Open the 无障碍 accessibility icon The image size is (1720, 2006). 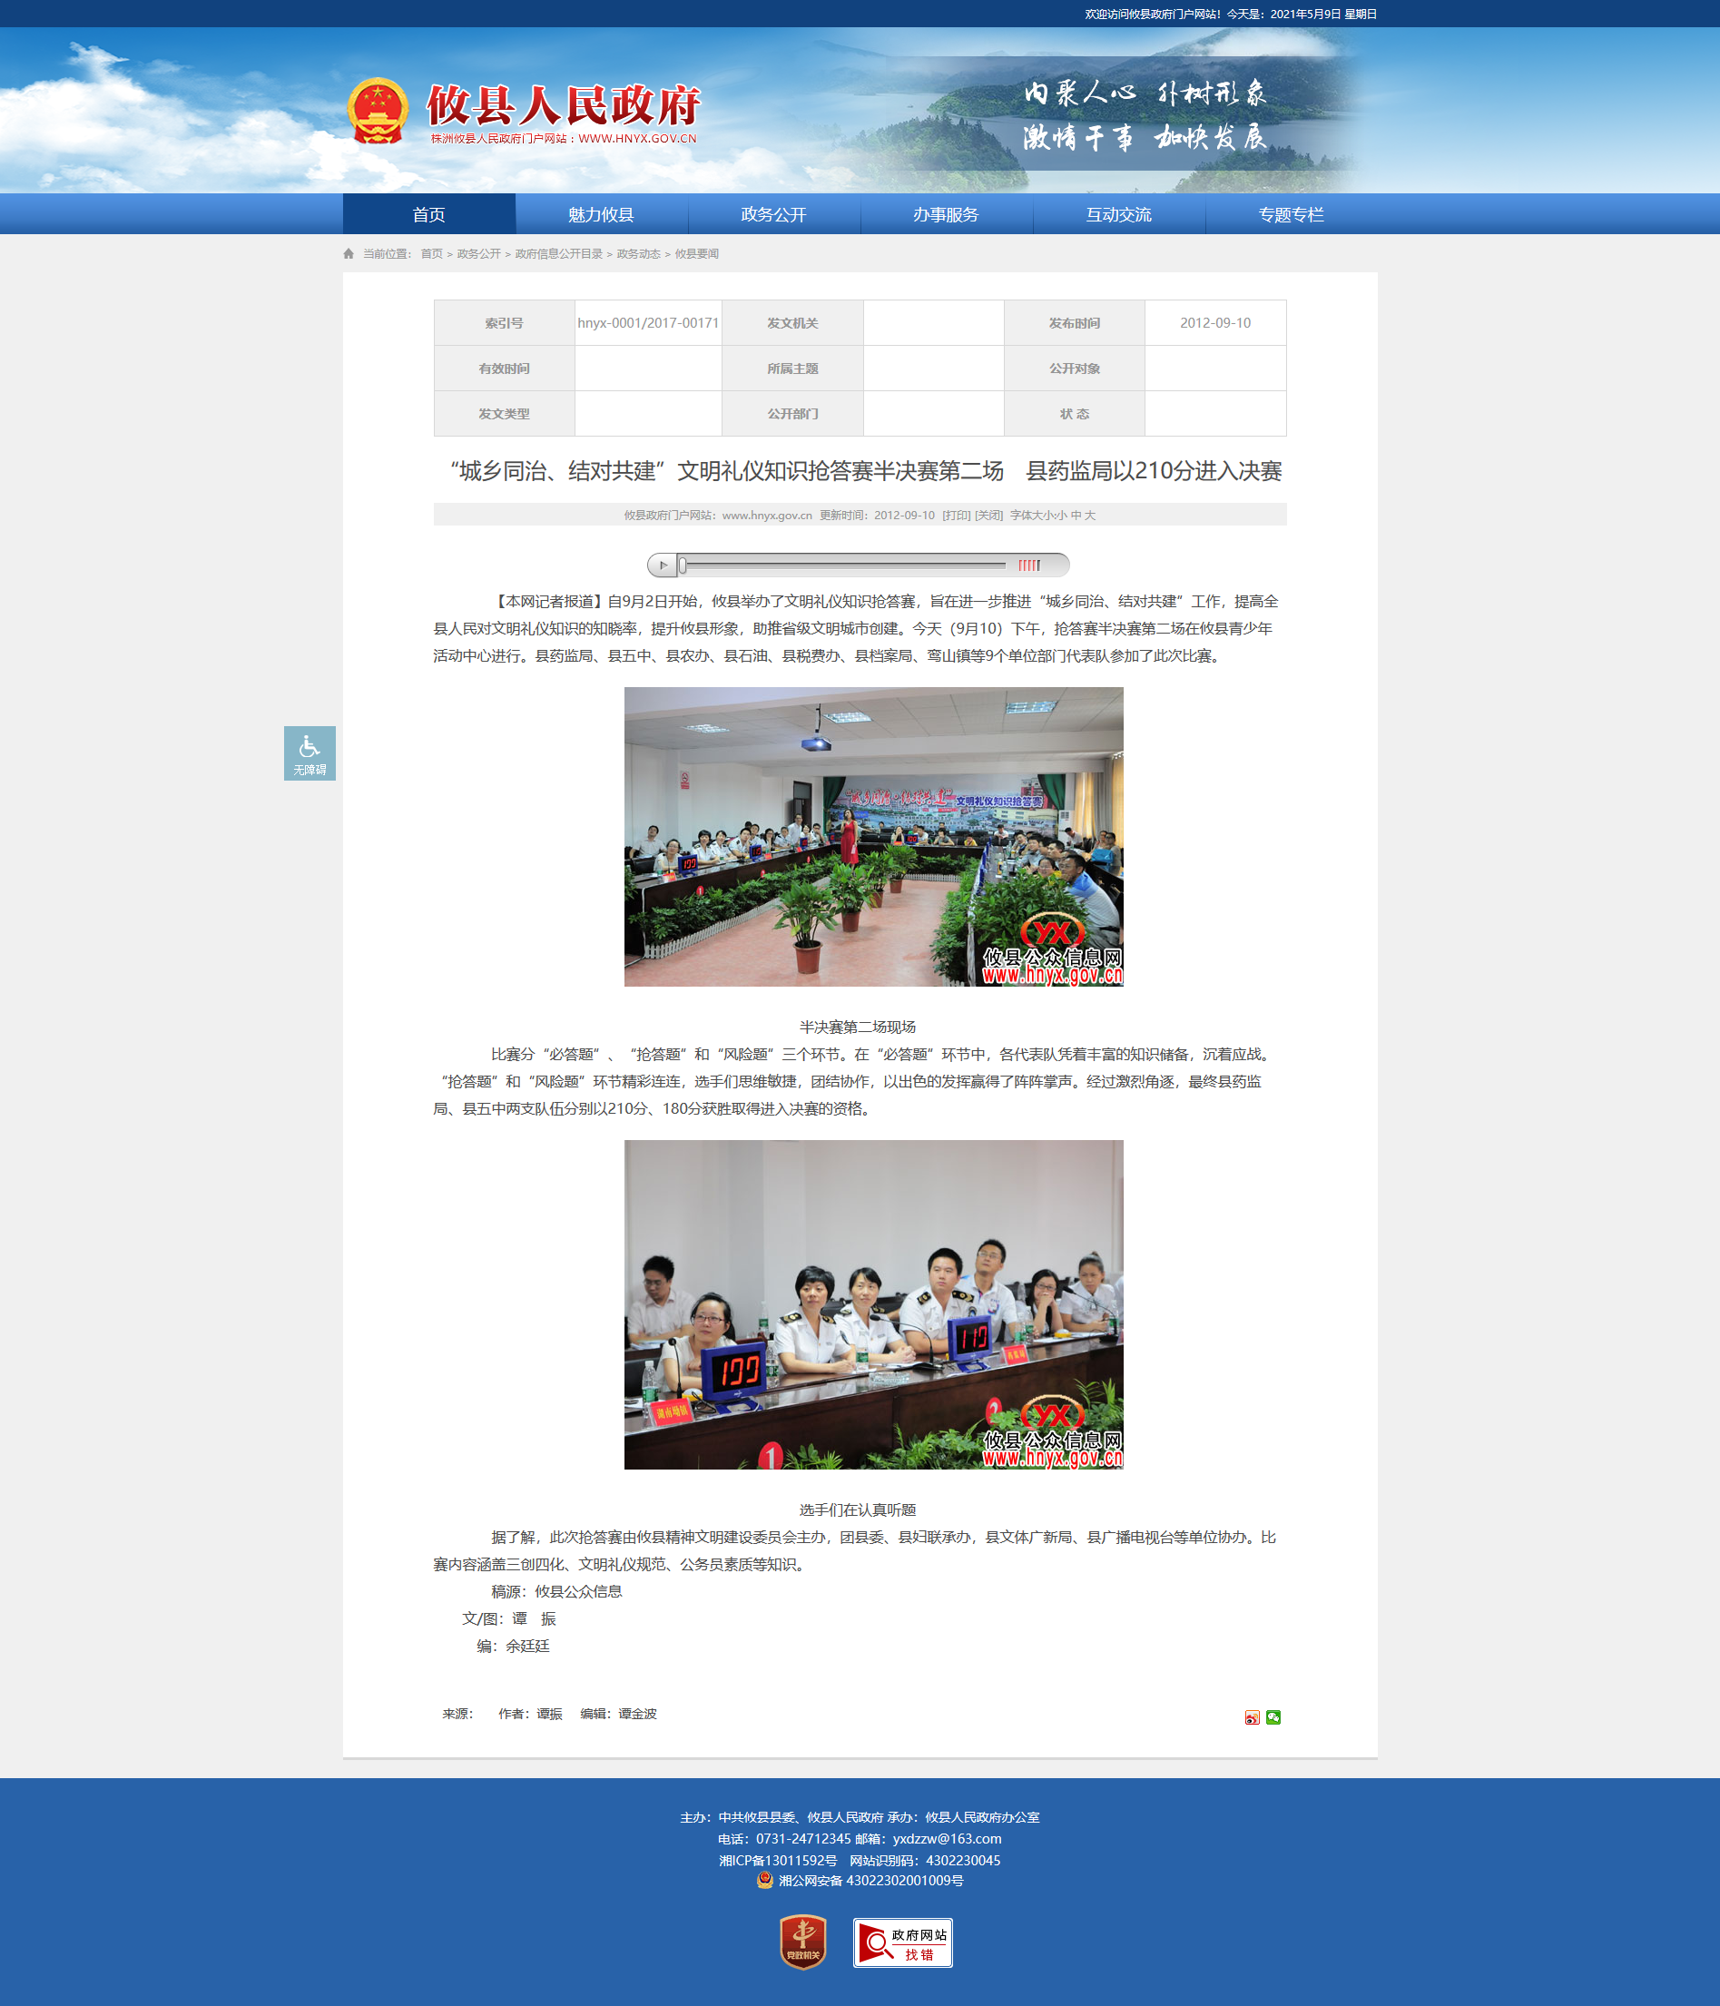pos(310,753)
